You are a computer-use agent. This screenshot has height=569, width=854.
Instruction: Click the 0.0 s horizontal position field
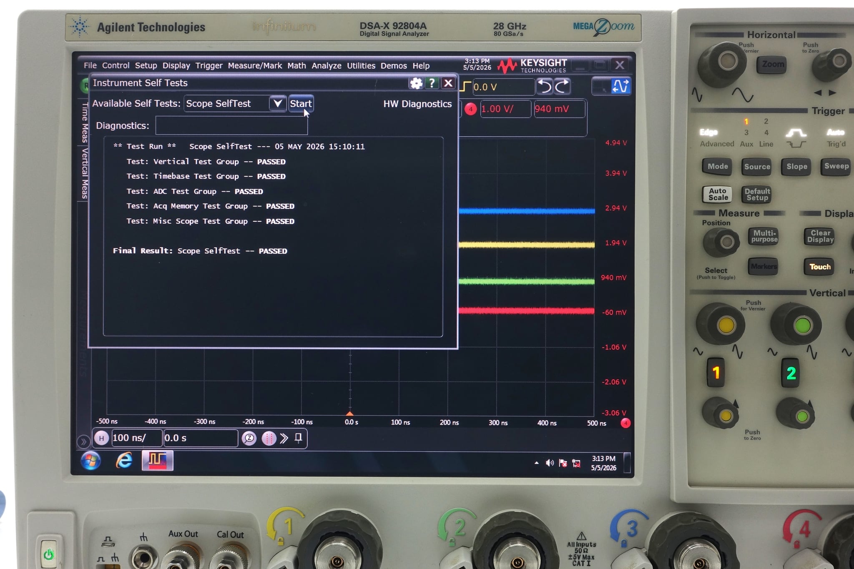[201, 438]
